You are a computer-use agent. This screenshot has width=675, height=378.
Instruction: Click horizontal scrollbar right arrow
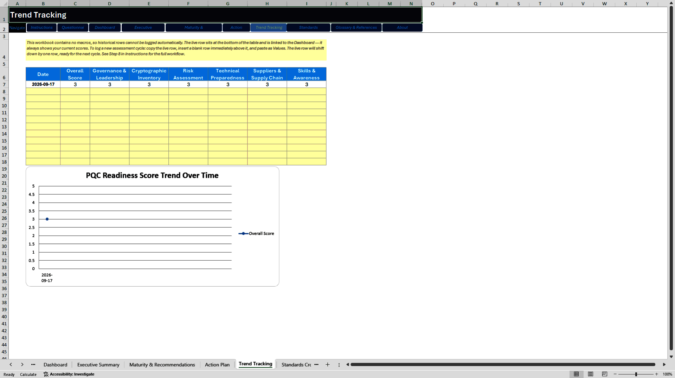point(664,365)
